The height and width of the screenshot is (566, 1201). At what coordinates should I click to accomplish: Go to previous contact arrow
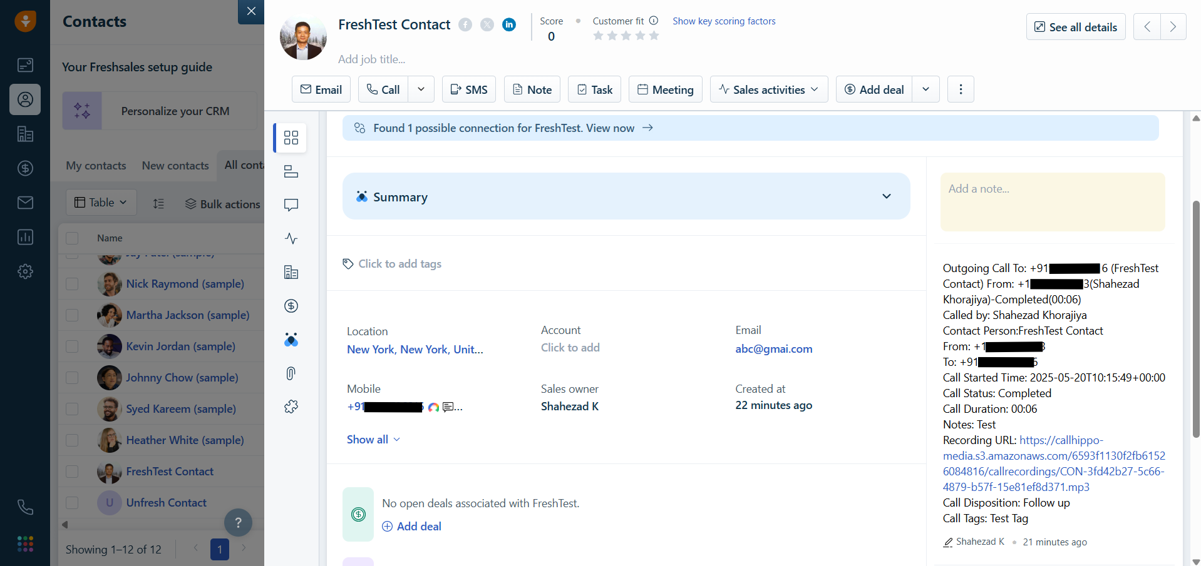(1147, 27)
